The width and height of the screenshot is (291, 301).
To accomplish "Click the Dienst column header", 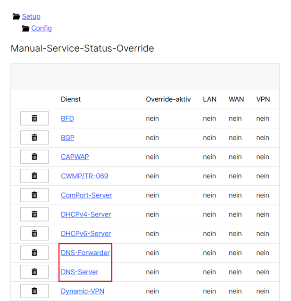I will [71, 99].
